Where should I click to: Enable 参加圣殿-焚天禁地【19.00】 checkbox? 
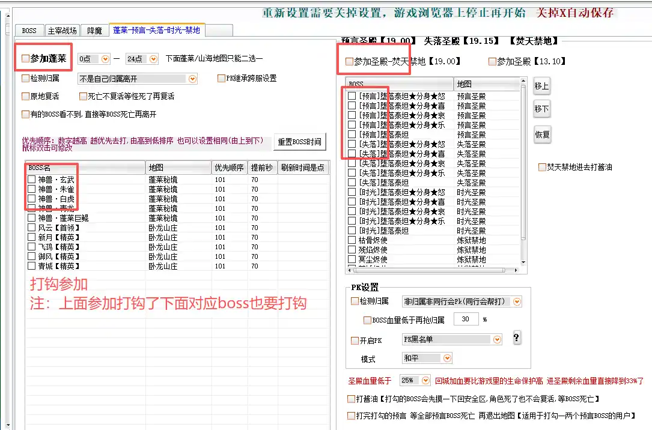(349, 61)
